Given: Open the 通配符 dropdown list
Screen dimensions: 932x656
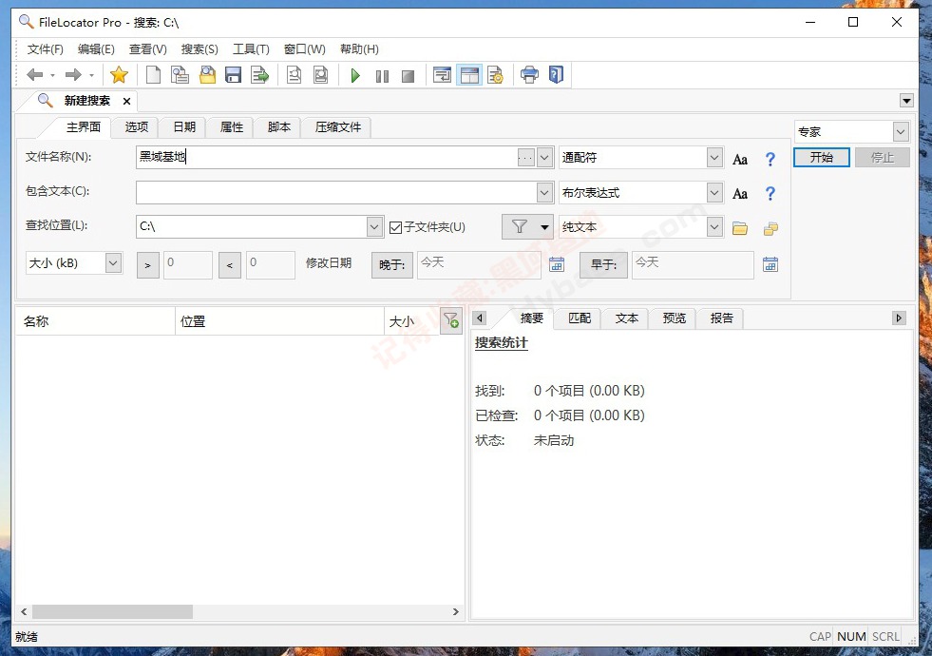Looking at the screenshot, I should [713, 159].
